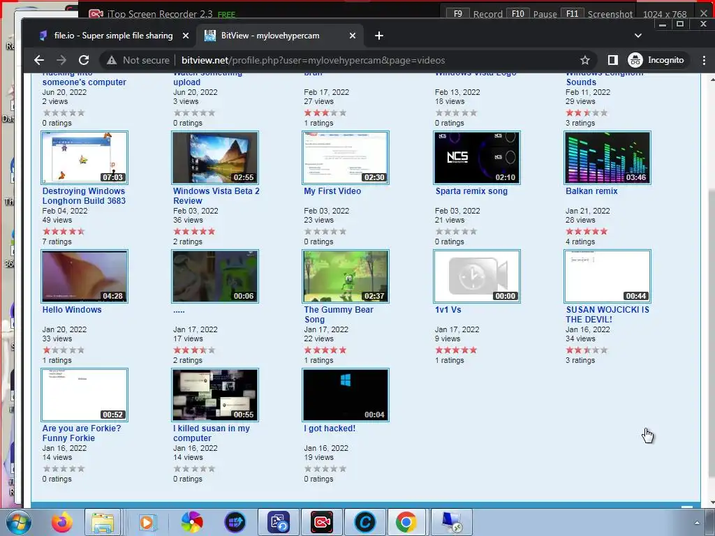
Task: Click The Gummy Bear Song title link
Action: [339, 315]
